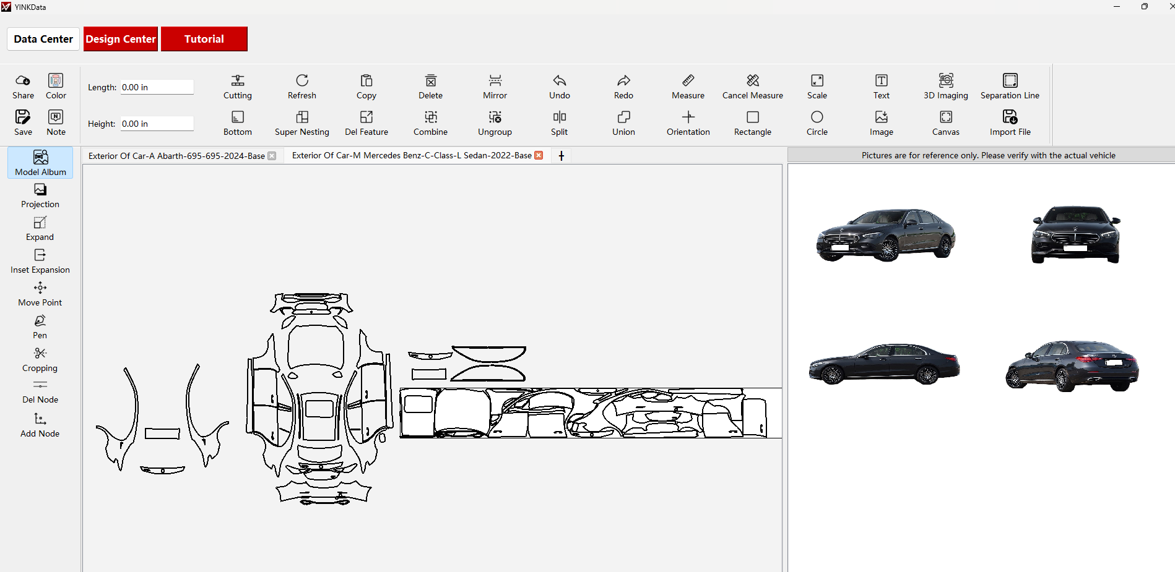Choose the Cropping scissors tool
The width and height of the screenshot is (1175, 572).
[40, 354]
